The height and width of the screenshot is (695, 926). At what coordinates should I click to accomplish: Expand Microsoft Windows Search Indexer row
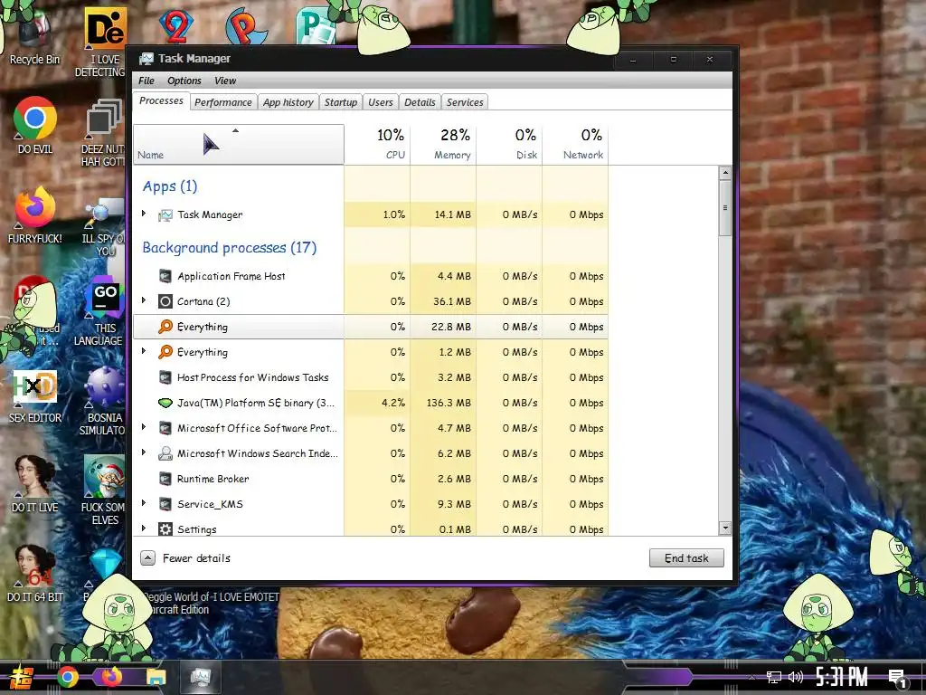(x=144, y=452)
